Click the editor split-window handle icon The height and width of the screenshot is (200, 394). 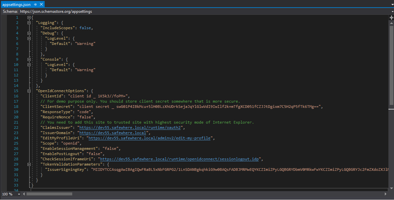click(x=391, y=18)
